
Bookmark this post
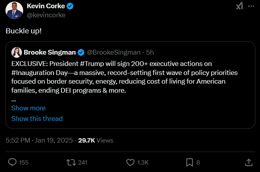click(189, 162)
